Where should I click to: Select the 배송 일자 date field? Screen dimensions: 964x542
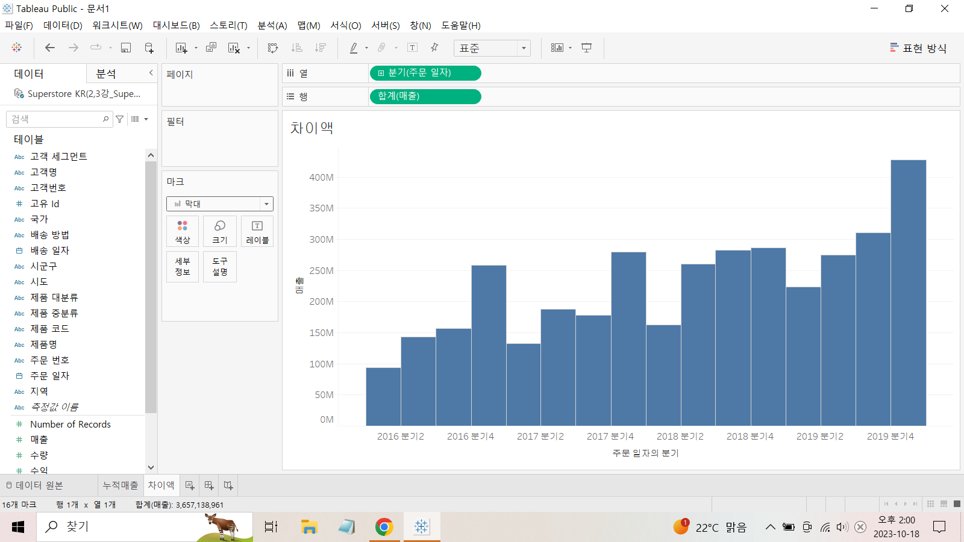tap(50, 251)
